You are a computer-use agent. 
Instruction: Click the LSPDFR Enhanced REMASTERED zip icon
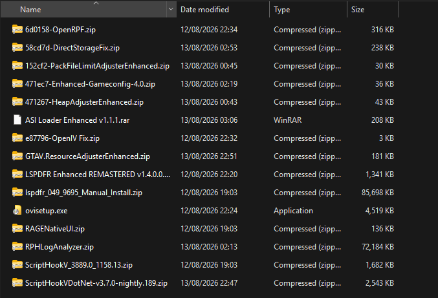click(x=17, y=174)
